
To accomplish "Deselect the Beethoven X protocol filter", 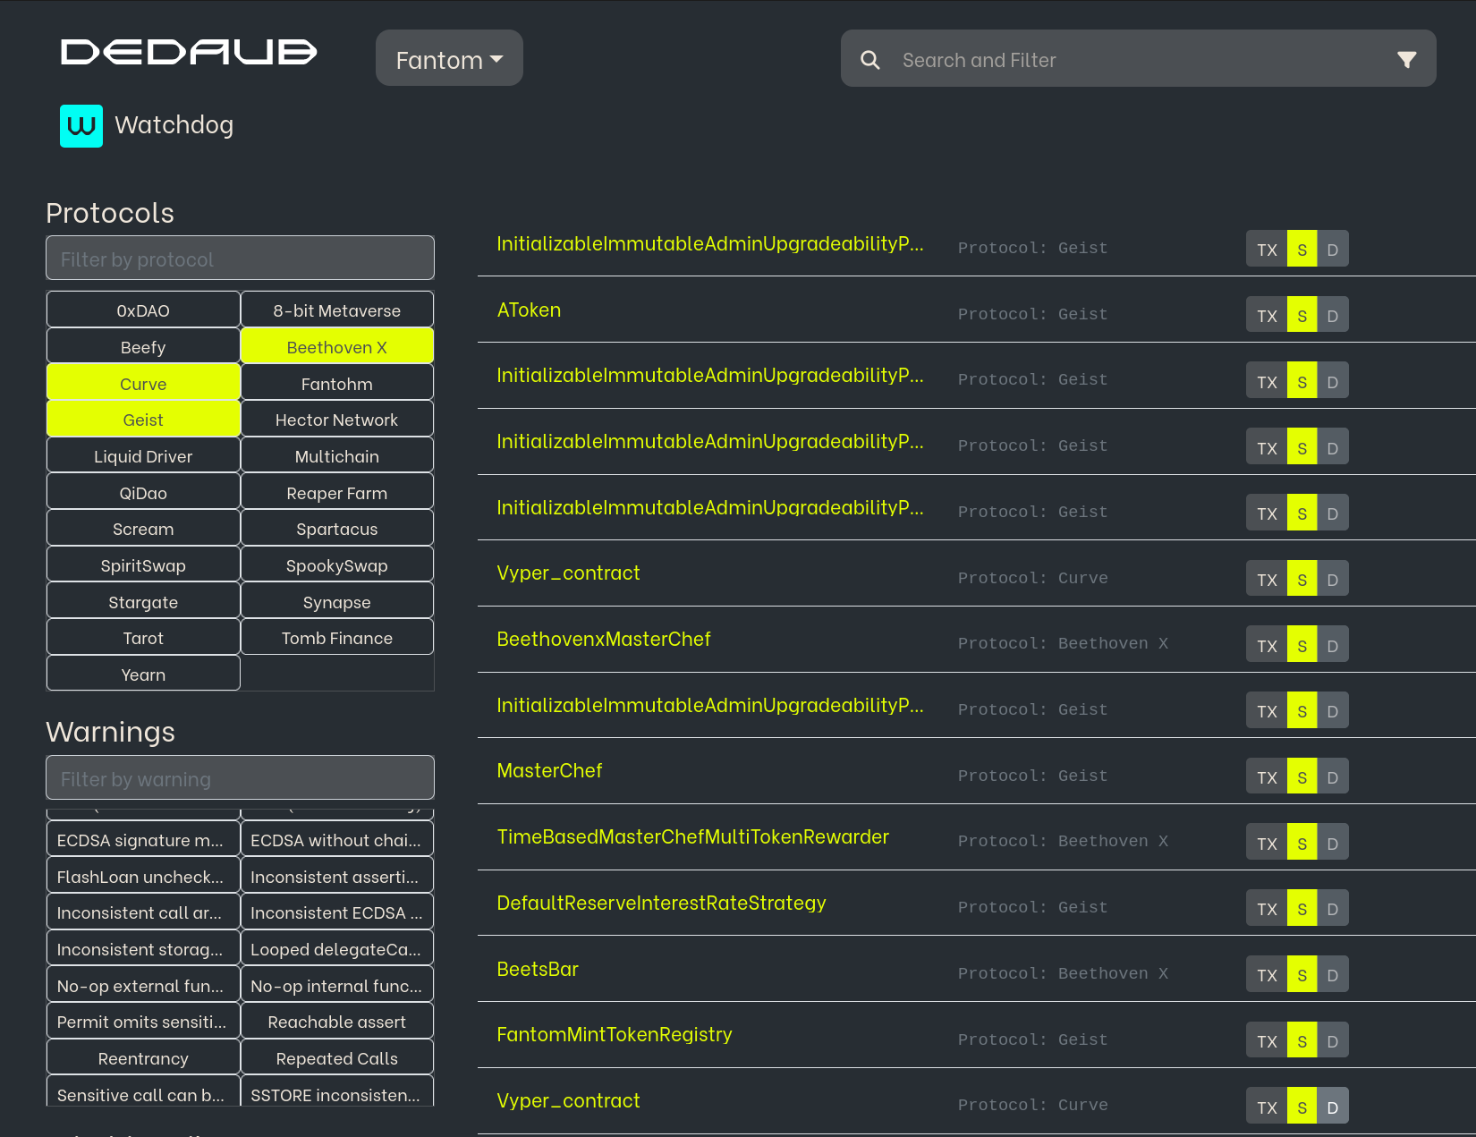I will pos(337,347).
